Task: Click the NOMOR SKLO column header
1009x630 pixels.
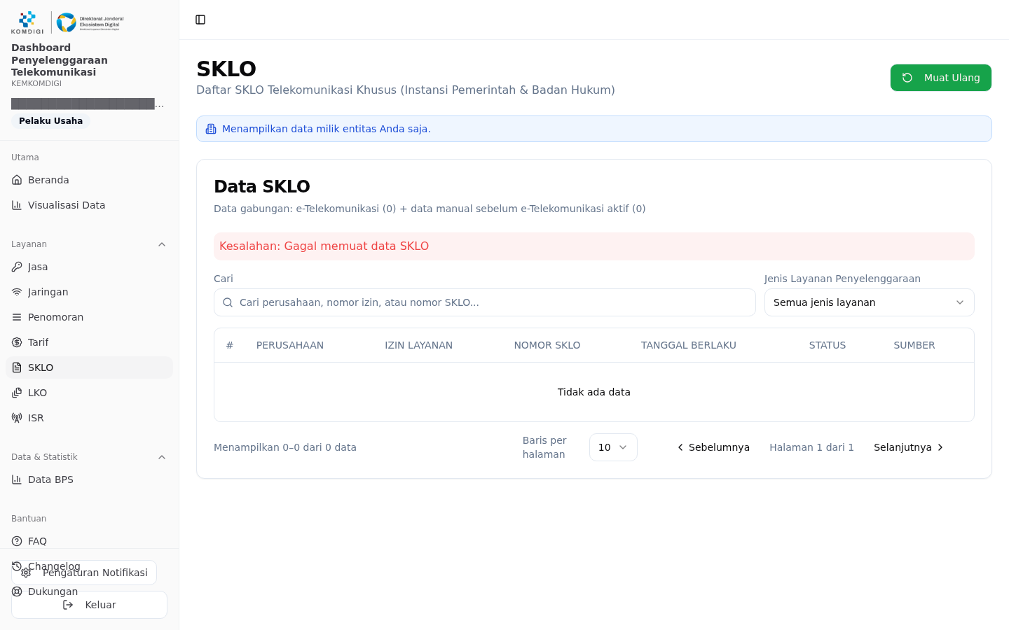Action: pyautogui.click(x=547, y=345)
